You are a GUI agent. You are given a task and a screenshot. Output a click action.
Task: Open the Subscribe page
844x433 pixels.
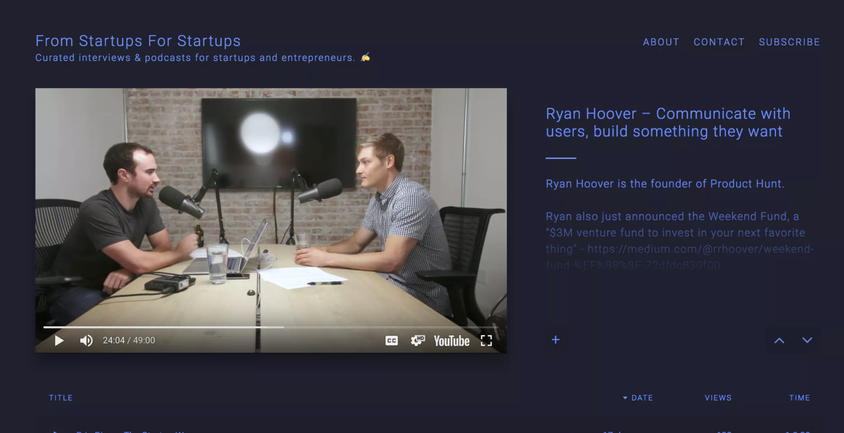[x=789, y=42]
